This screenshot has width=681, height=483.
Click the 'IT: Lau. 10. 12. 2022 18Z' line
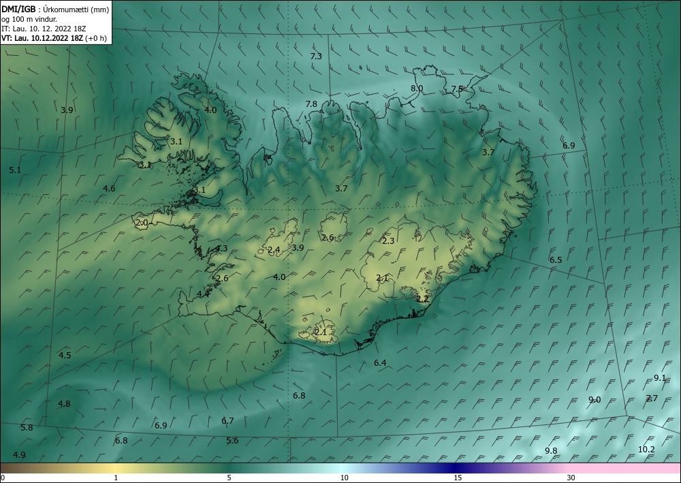[44, 29]
